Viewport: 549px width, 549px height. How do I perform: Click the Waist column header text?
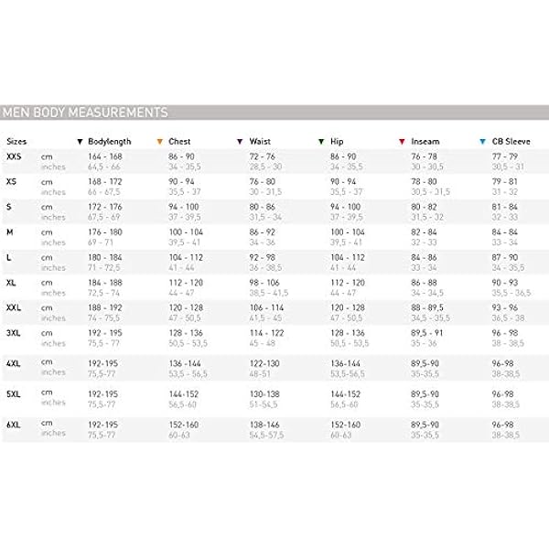(260, 142)
